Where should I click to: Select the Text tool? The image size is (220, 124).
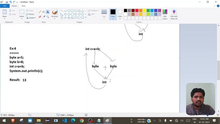point(47,12)
